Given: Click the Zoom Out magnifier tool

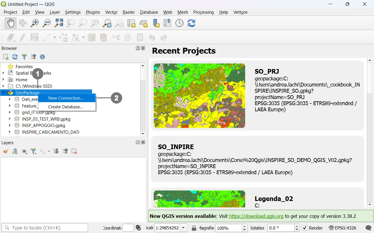Looking at the screenshot, I should click(x=47, y=23).
